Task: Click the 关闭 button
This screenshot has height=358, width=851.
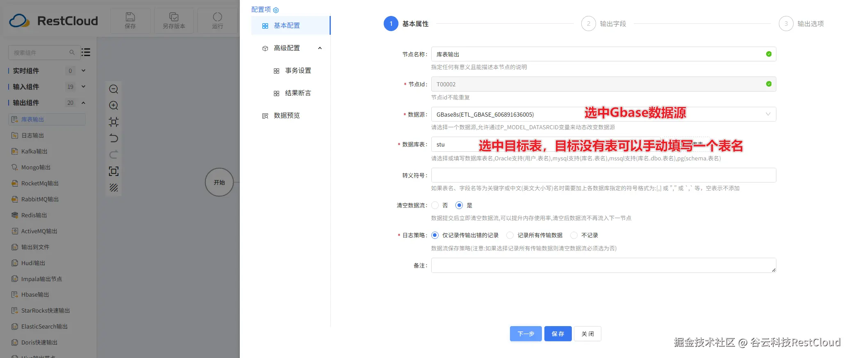Action: tap(587, 334)
